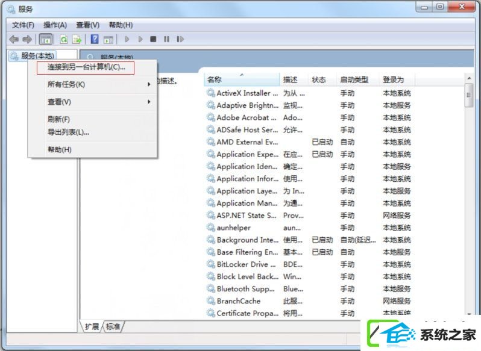
Task: Select the Block Level Backup service row
Action: point(309,276)
